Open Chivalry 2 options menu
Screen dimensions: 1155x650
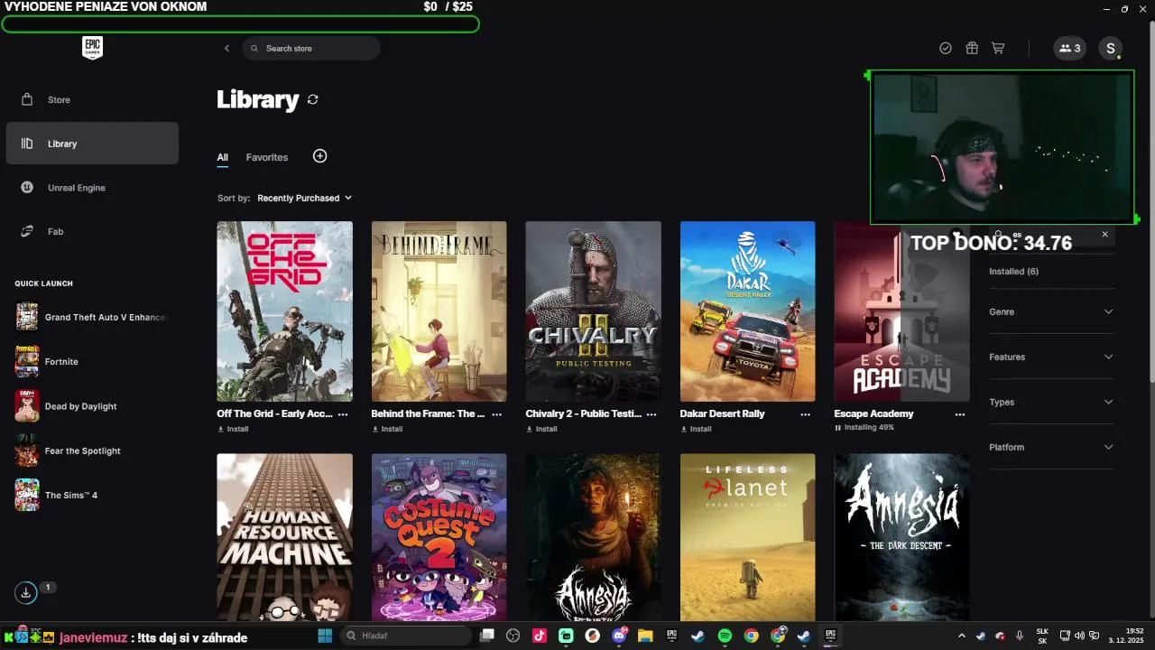(651, 414)
